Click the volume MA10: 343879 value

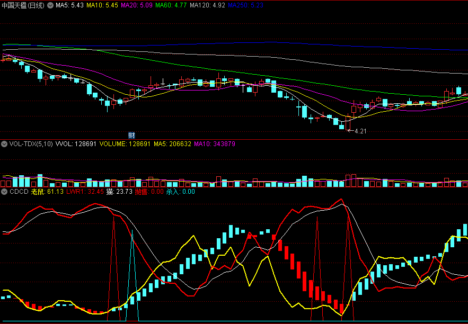(215, 144)
